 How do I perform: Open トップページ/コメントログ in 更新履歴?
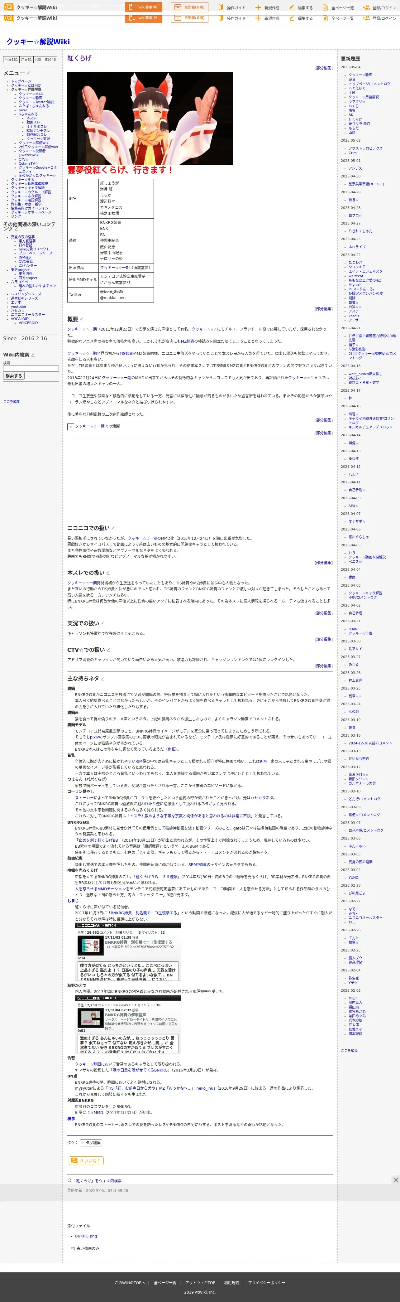(x=369, y=84)
